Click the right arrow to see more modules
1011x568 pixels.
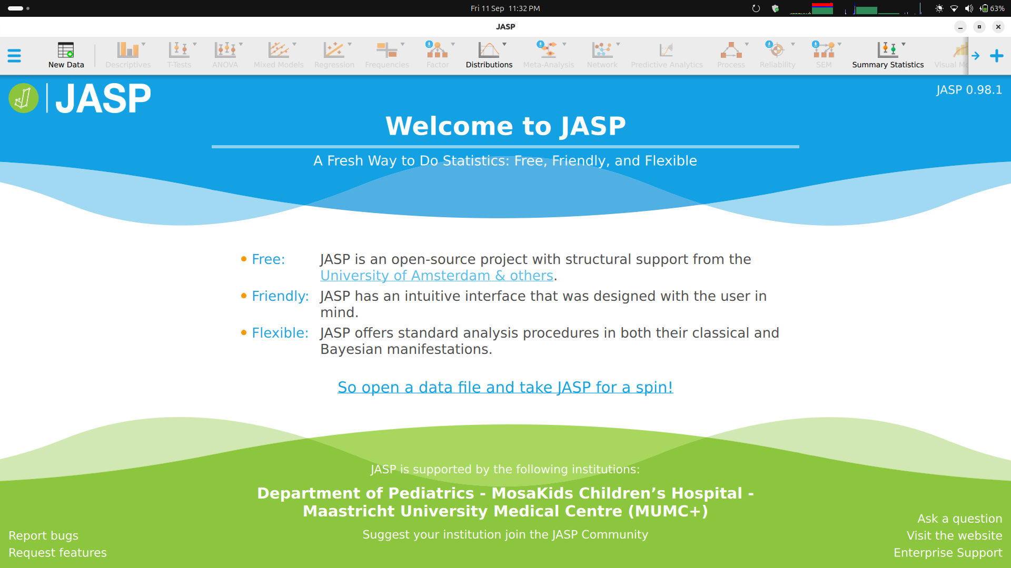point(976,56)
